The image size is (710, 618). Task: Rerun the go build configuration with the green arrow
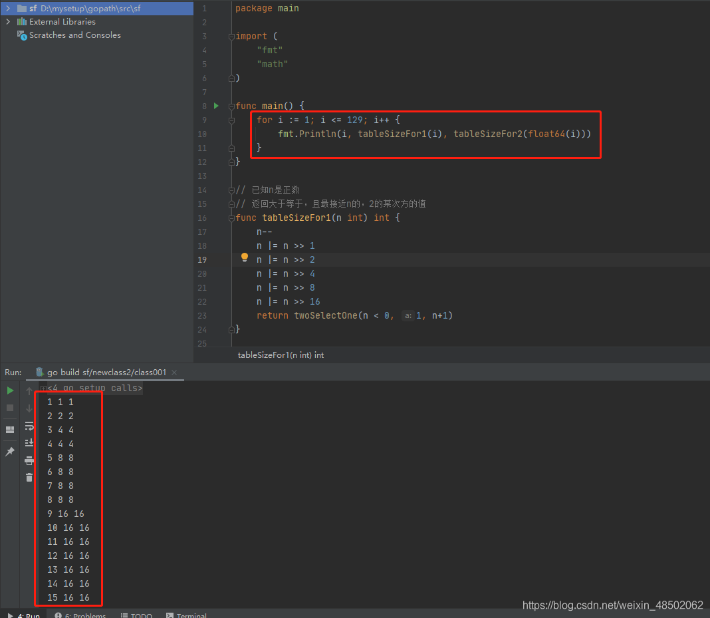tap(10, 390)
